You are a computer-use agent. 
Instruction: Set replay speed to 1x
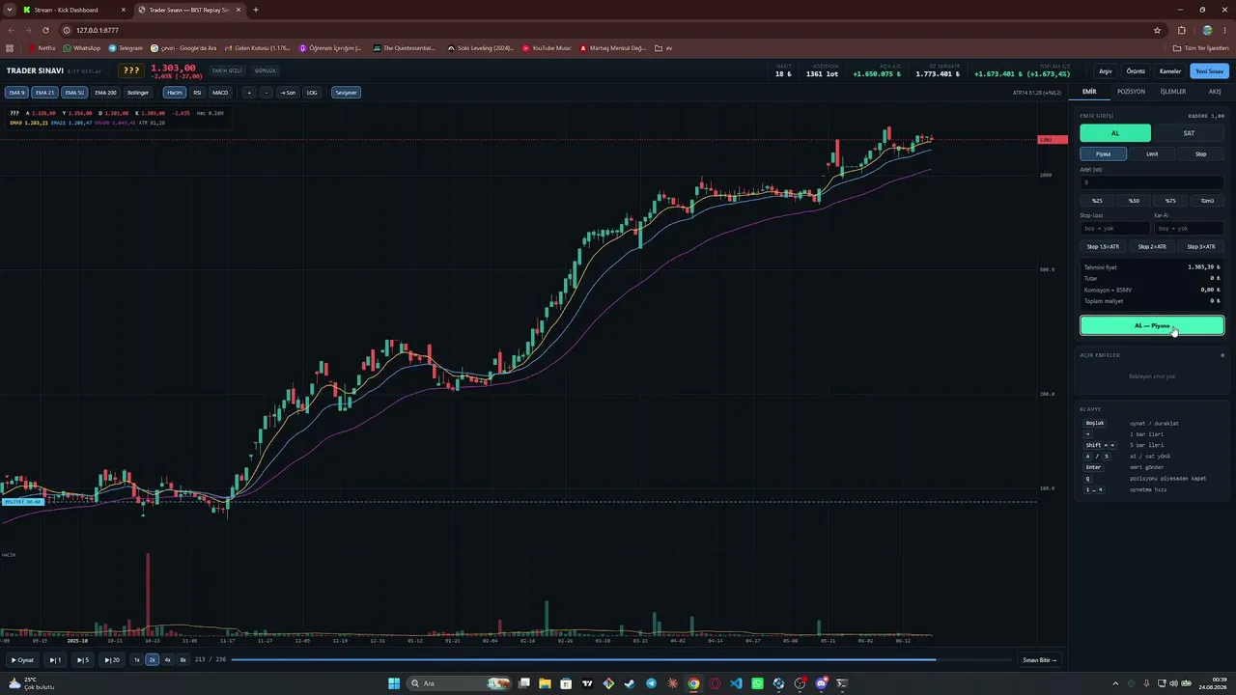[137, 660]
